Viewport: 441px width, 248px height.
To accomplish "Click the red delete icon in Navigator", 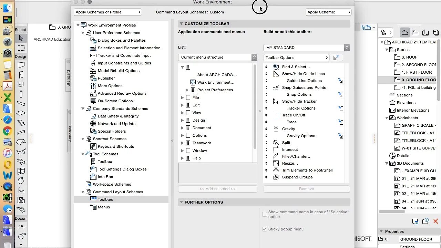I will [435, 221].
